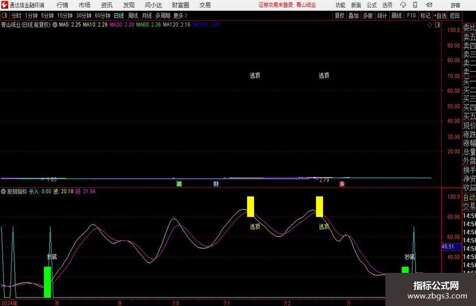
Task: Open the 问小达 menu
Action: click(x=154, y=5)
